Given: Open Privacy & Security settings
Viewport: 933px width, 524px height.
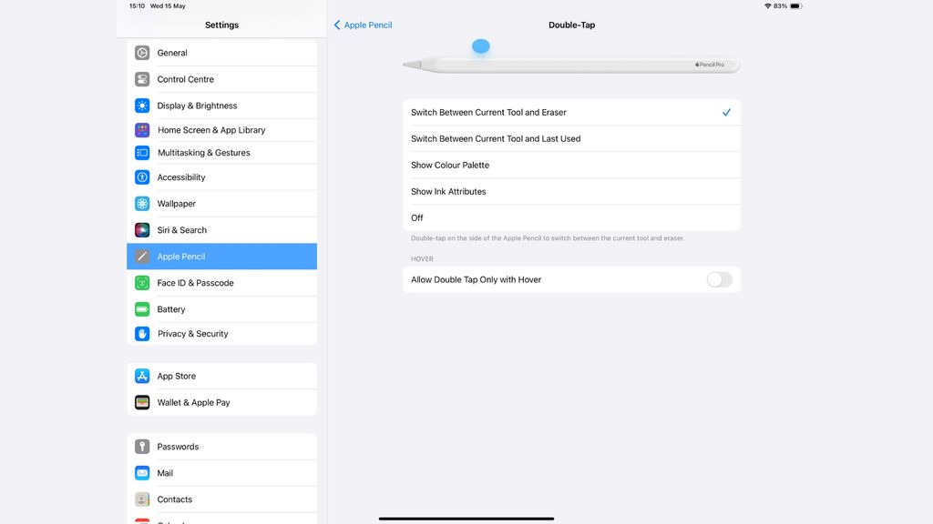Looking at the screenshot, I should 142,334.
